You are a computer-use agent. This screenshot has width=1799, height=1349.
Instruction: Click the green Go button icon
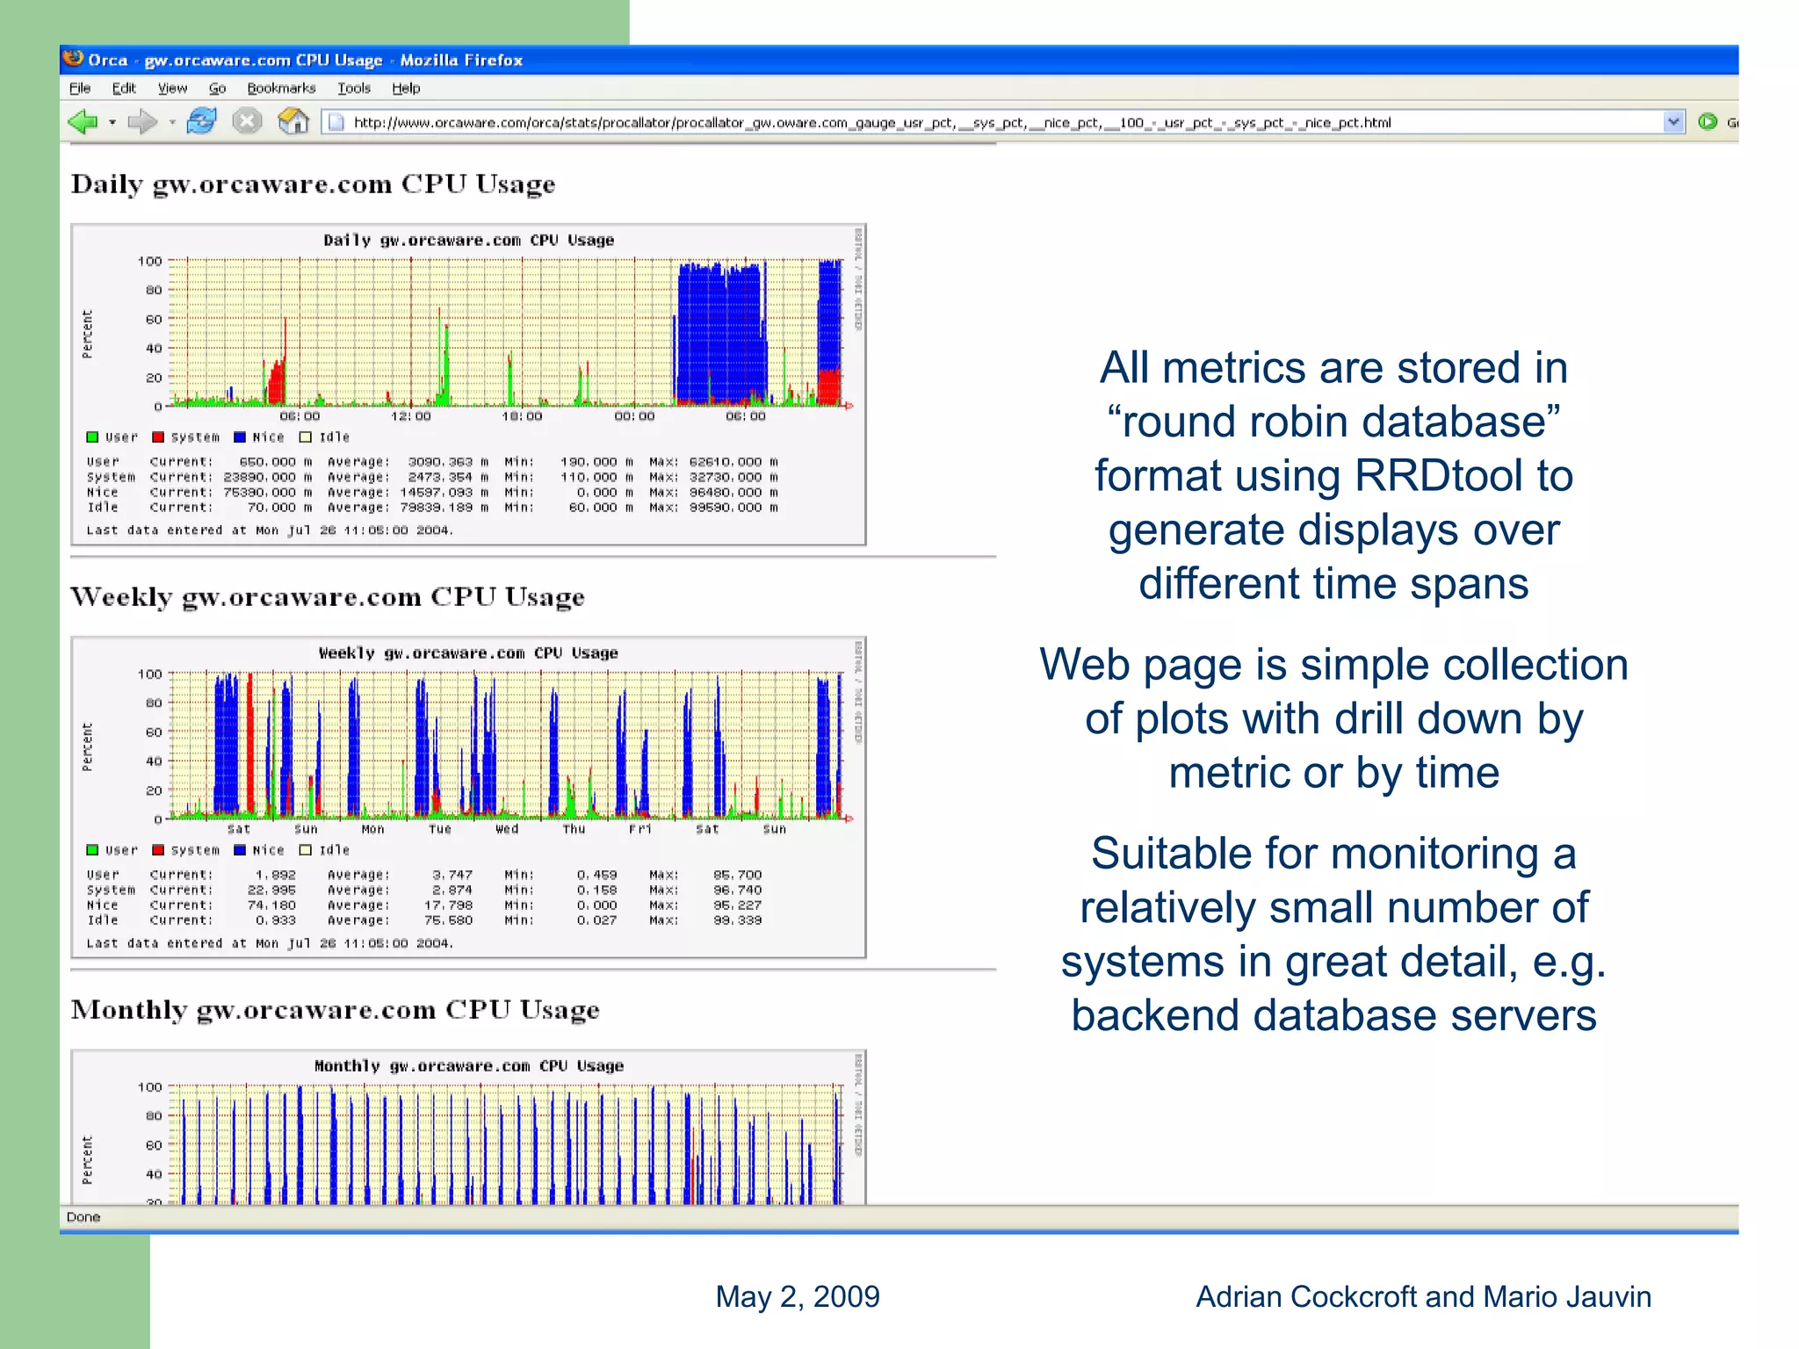[x=1708, y=122]
